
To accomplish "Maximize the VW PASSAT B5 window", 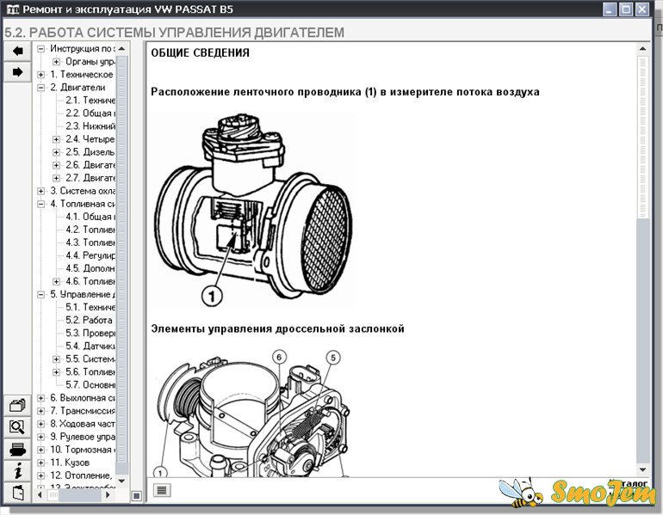I will click(x=626, y=9).
